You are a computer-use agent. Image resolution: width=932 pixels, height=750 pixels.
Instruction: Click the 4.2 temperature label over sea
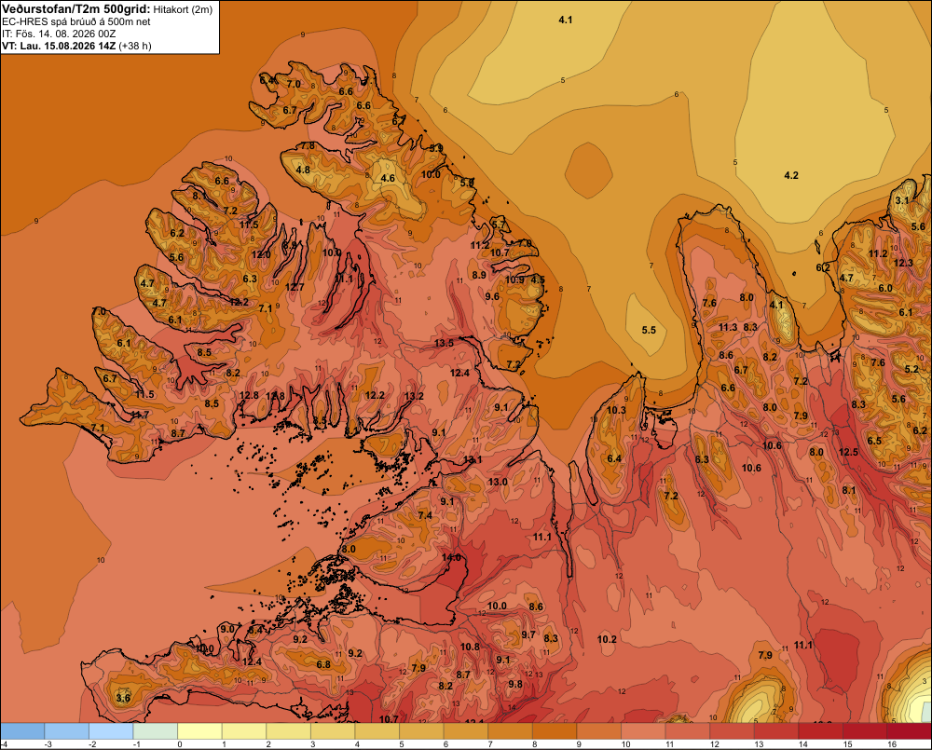coord(791,175)
